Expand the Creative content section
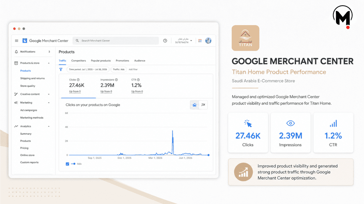 [49, 94]
